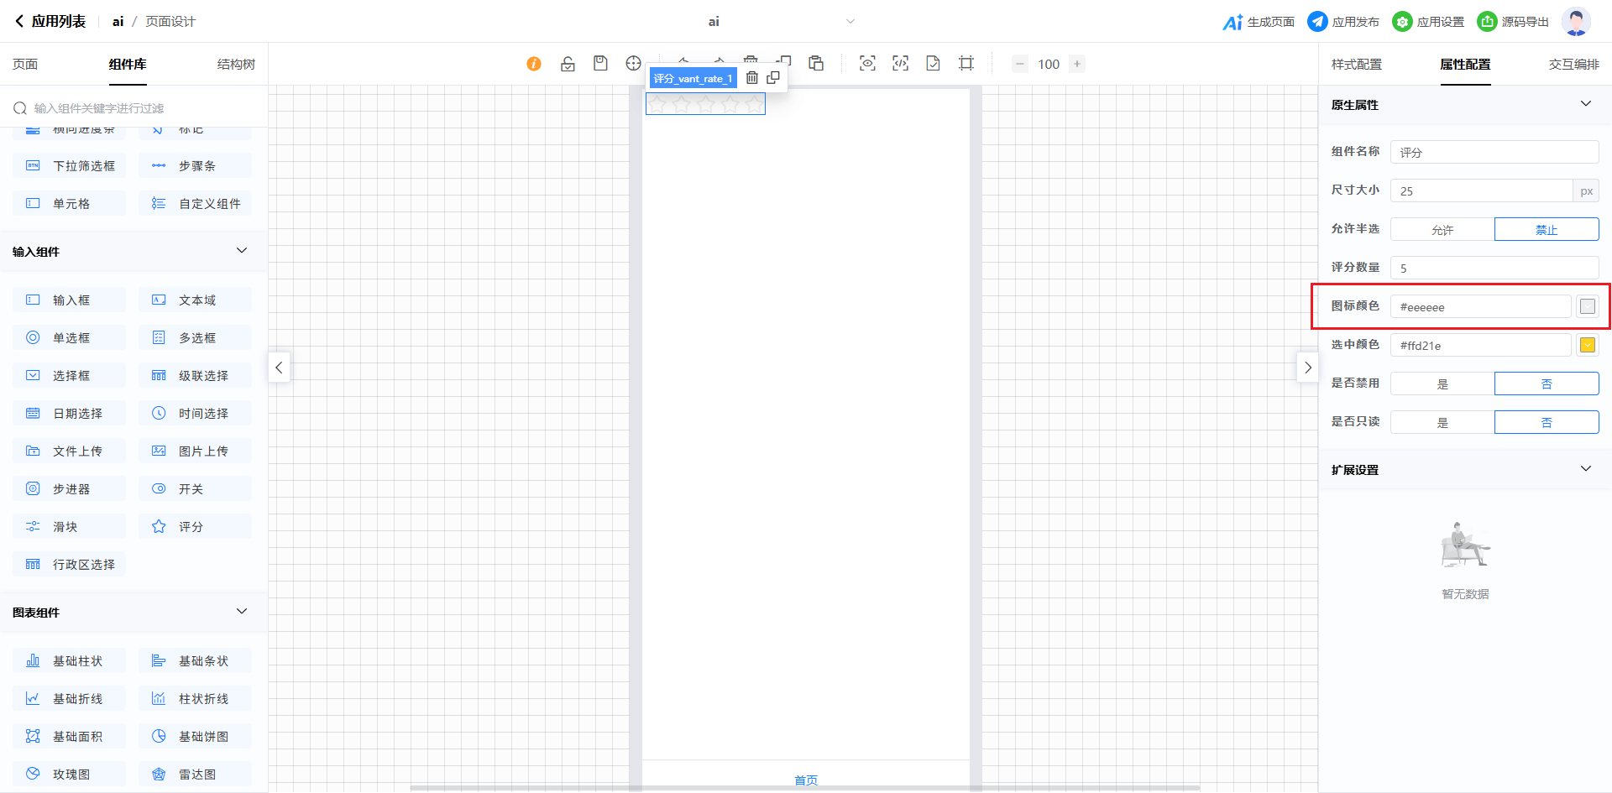This screenshot has width=1612, height=793.
Task: Expand the 扩展设置 section chevron
Action: coord(1585,469)
